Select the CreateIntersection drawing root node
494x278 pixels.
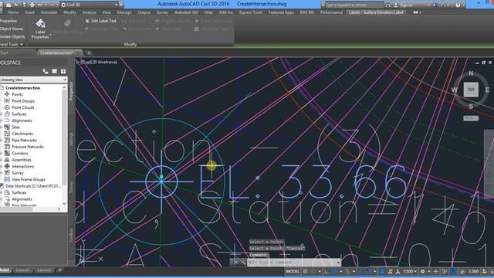pos(22,88)
